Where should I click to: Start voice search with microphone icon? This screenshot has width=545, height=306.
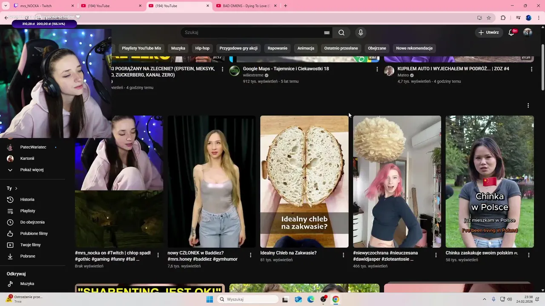pyautogui.click(x=361, y=33)
